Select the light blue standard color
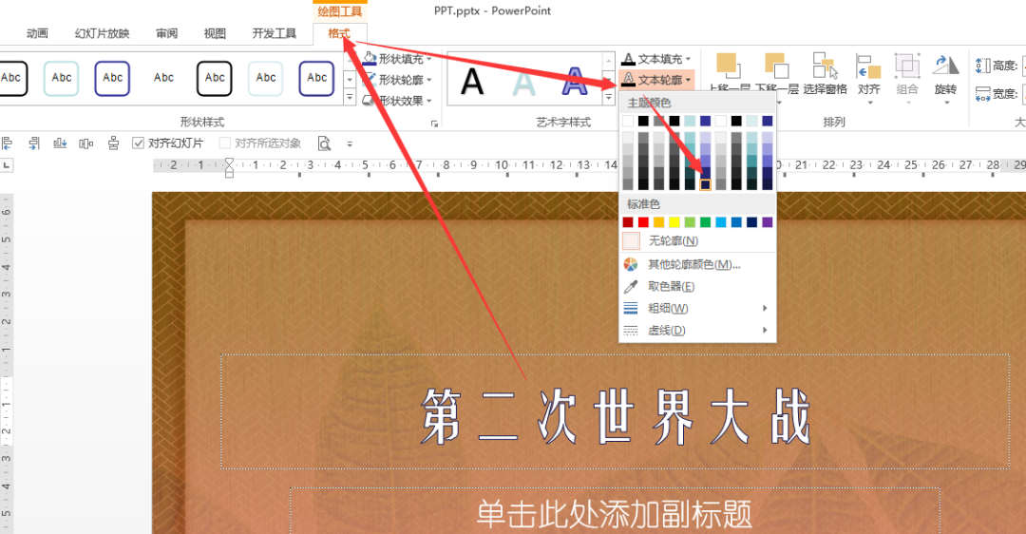This screenshot has height=534, width=1026. click(x=721, y=222)
